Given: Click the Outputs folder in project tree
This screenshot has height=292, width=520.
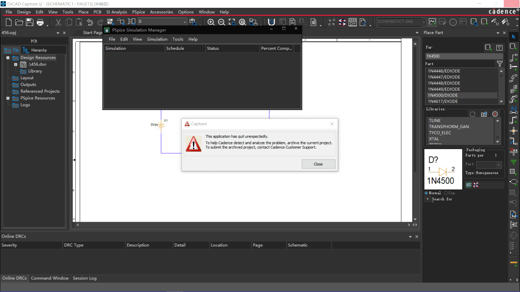Looking at the screenshot, I should point(28,85).
